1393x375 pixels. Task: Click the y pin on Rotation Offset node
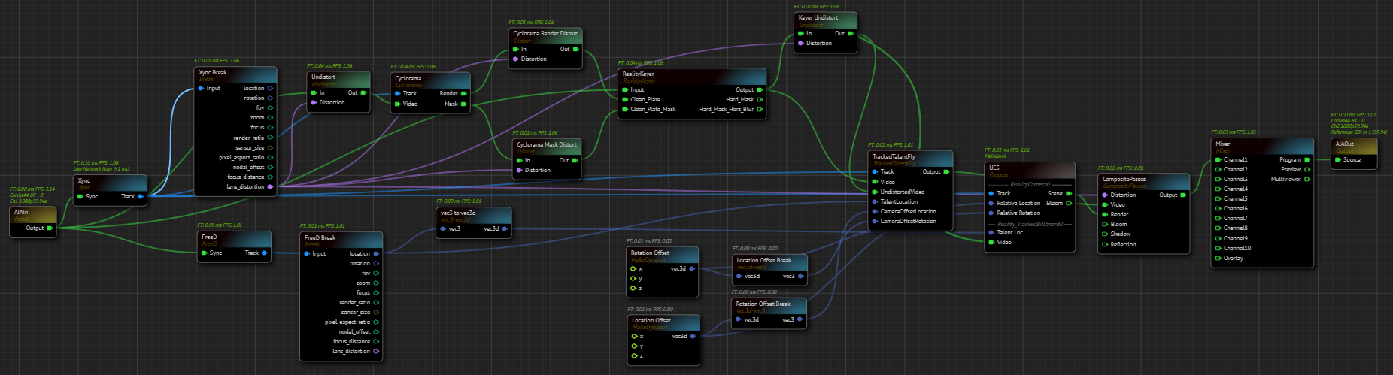(x=634, y=279)
